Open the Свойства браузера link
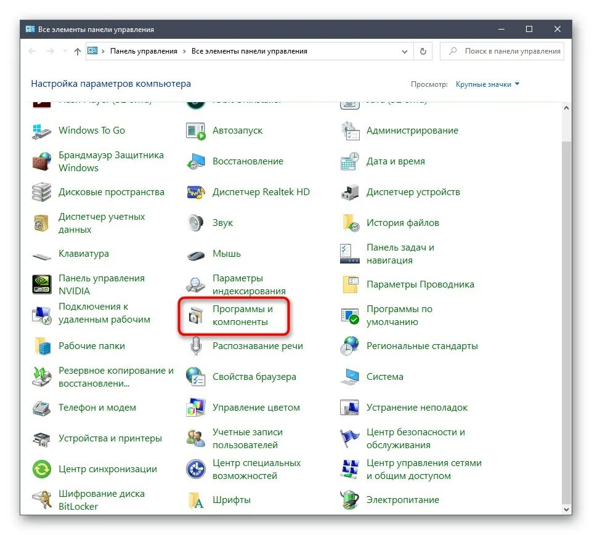 (x=254, y=377)
